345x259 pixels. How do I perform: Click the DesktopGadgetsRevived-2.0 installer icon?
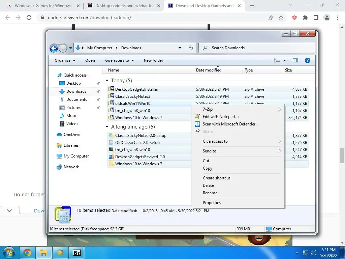(111, 156)
